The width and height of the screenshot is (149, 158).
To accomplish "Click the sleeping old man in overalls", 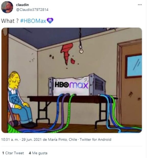I will pos(19,99).
